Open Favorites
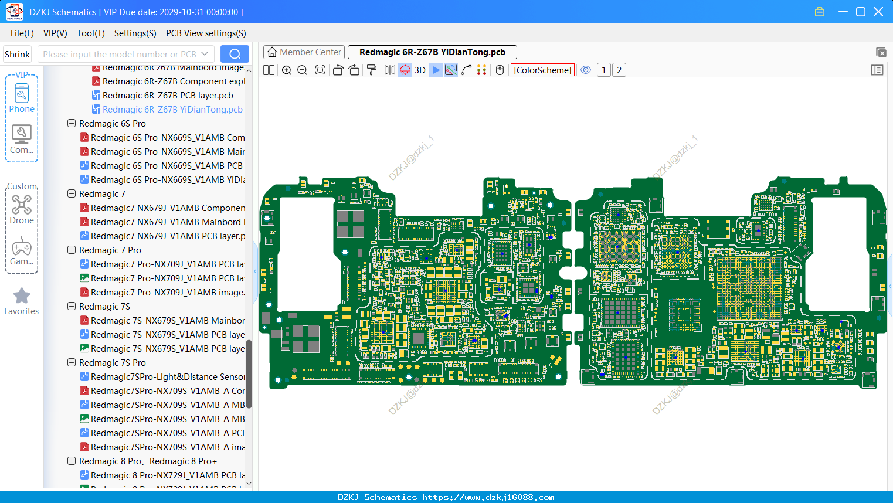Screen dimensions: 893x503 [x=22, y=301]
